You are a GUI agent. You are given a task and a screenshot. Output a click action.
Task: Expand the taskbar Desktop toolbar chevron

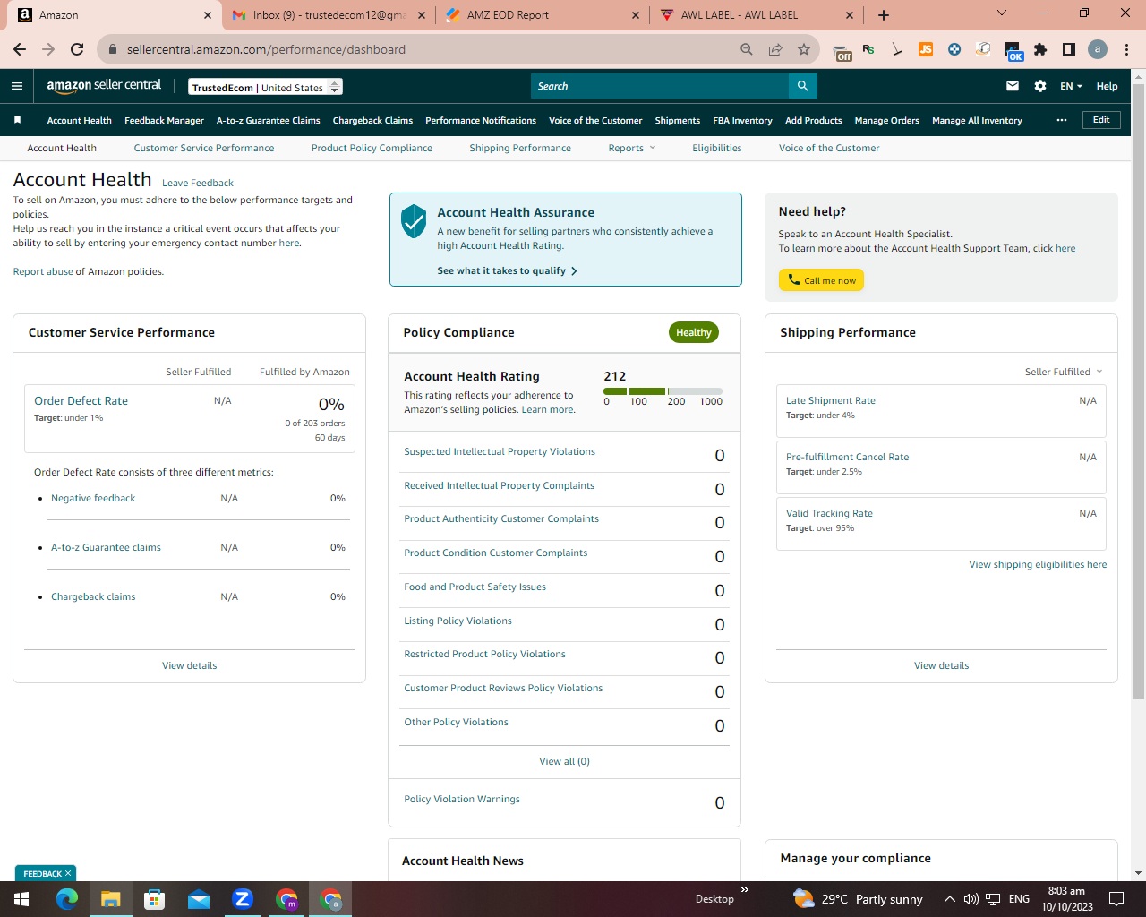point(744,890)
